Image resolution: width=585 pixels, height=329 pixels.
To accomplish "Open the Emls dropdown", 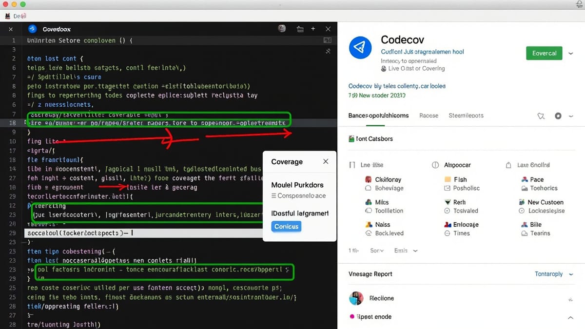I will 406,251.
